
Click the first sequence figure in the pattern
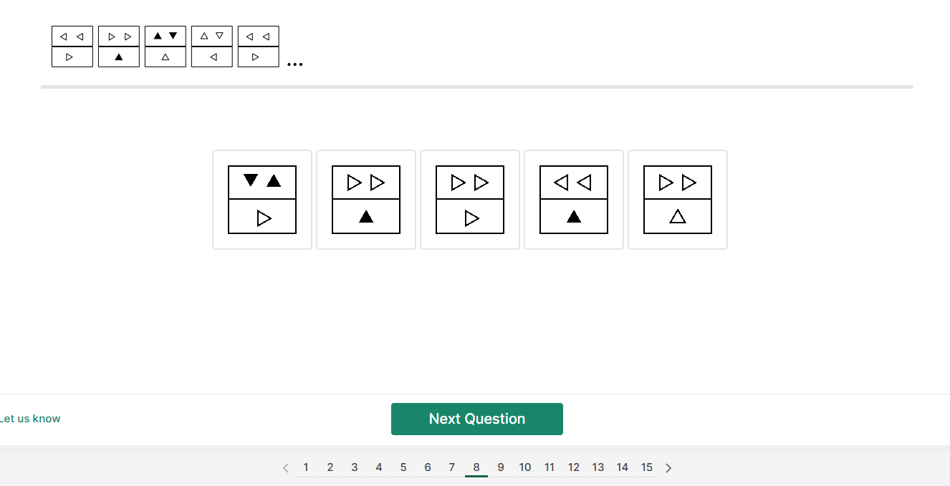click(x=72, y=47)
